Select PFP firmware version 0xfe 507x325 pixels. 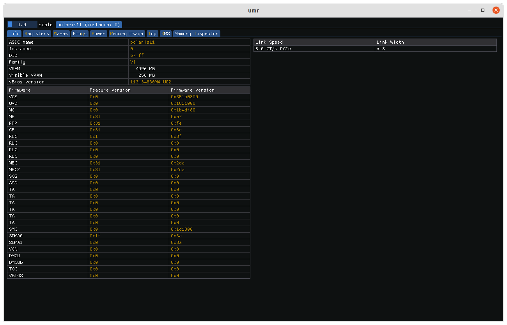[176, 123]
